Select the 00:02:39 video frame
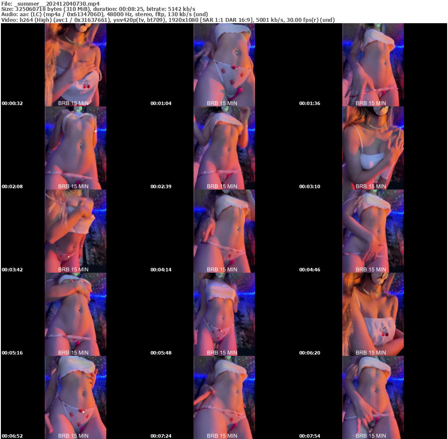The height and width of the screenshot is (439, 448). click(224, 148)
